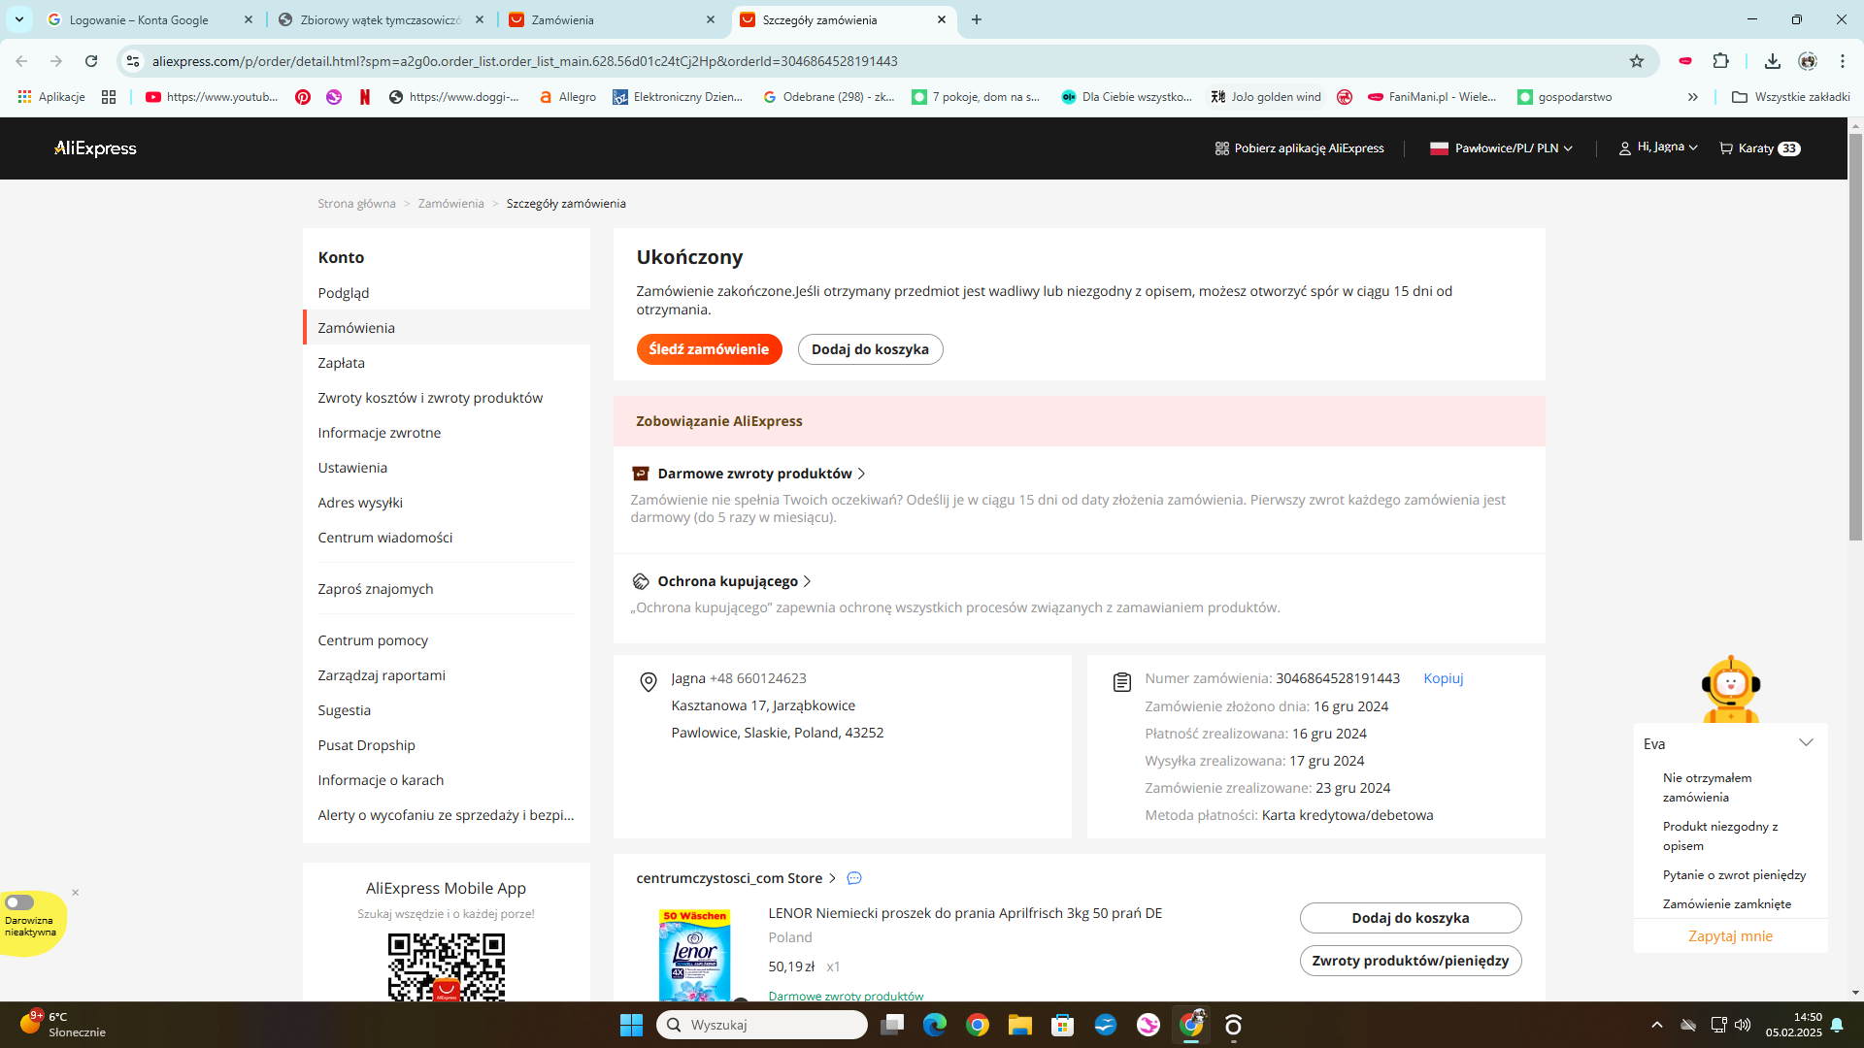The image size is (1864, 1048).
Task: Switch to the Zamówienia browser tab
Action: coord(613,19)
